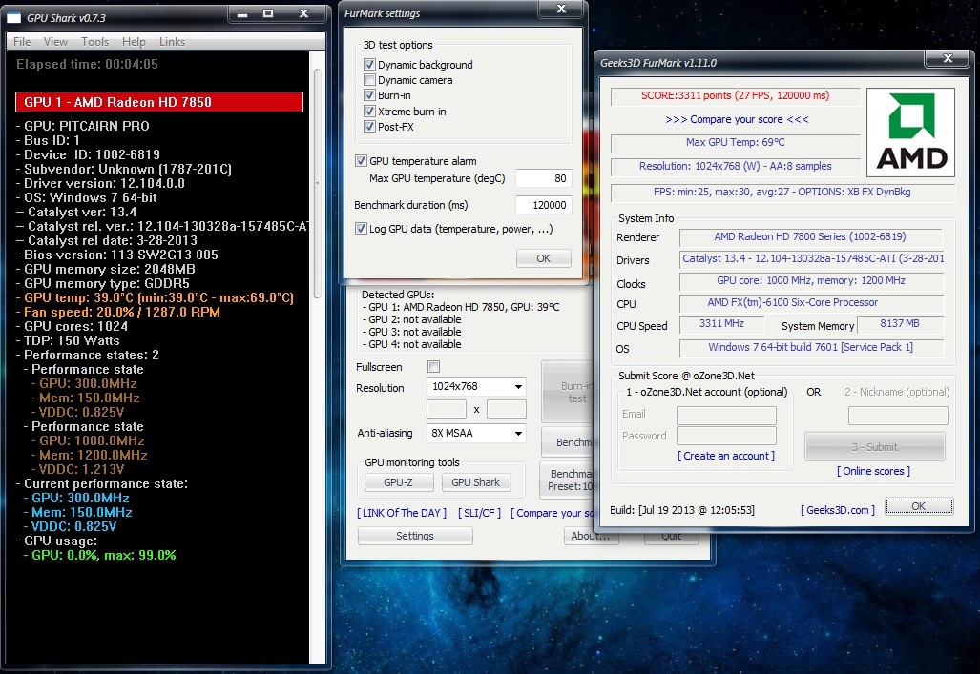The width and height of the screenshot is (980, 674).
Task: Click the Password input field
Action: coord(726,436)
